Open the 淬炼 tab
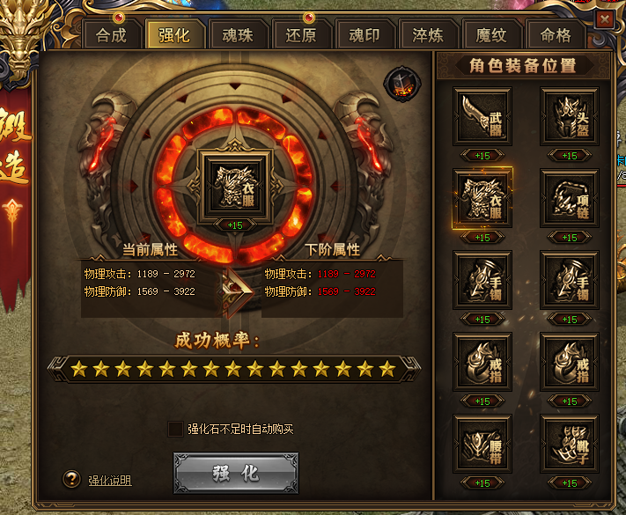 [428, 35]
